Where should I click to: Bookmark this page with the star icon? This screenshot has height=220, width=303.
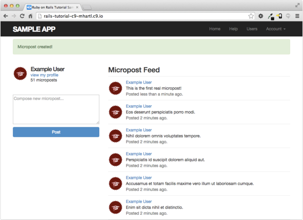251,16
